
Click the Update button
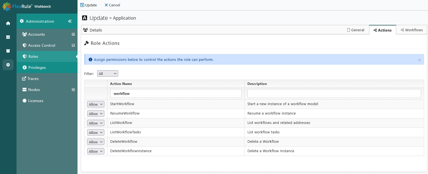(89, 5)
